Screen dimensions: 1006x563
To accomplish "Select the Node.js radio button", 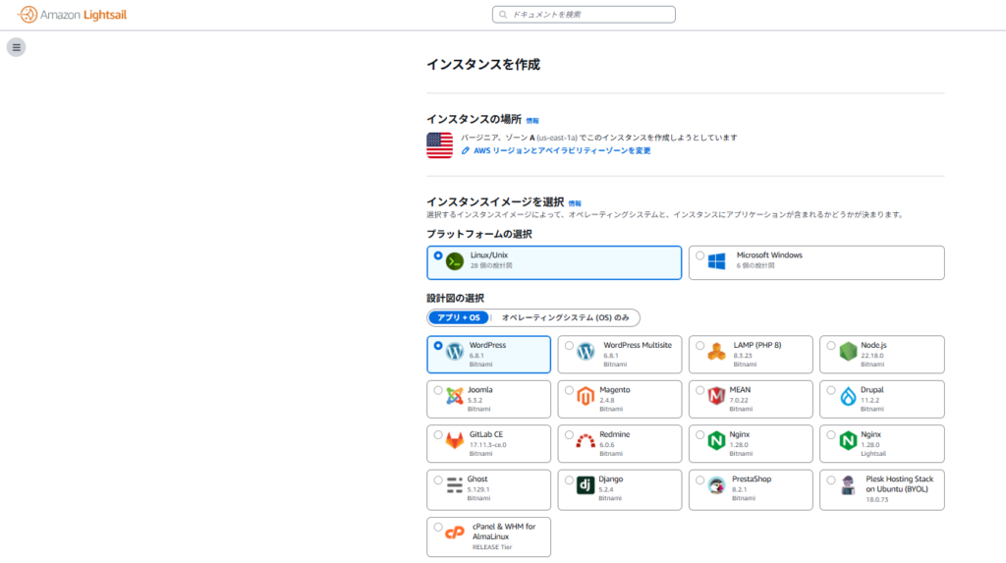I will click(831, 346).
